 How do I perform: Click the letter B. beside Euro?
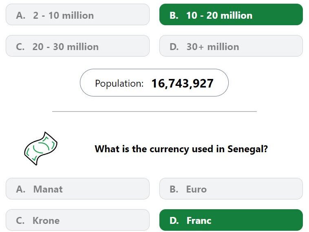[x=174, y=189]
